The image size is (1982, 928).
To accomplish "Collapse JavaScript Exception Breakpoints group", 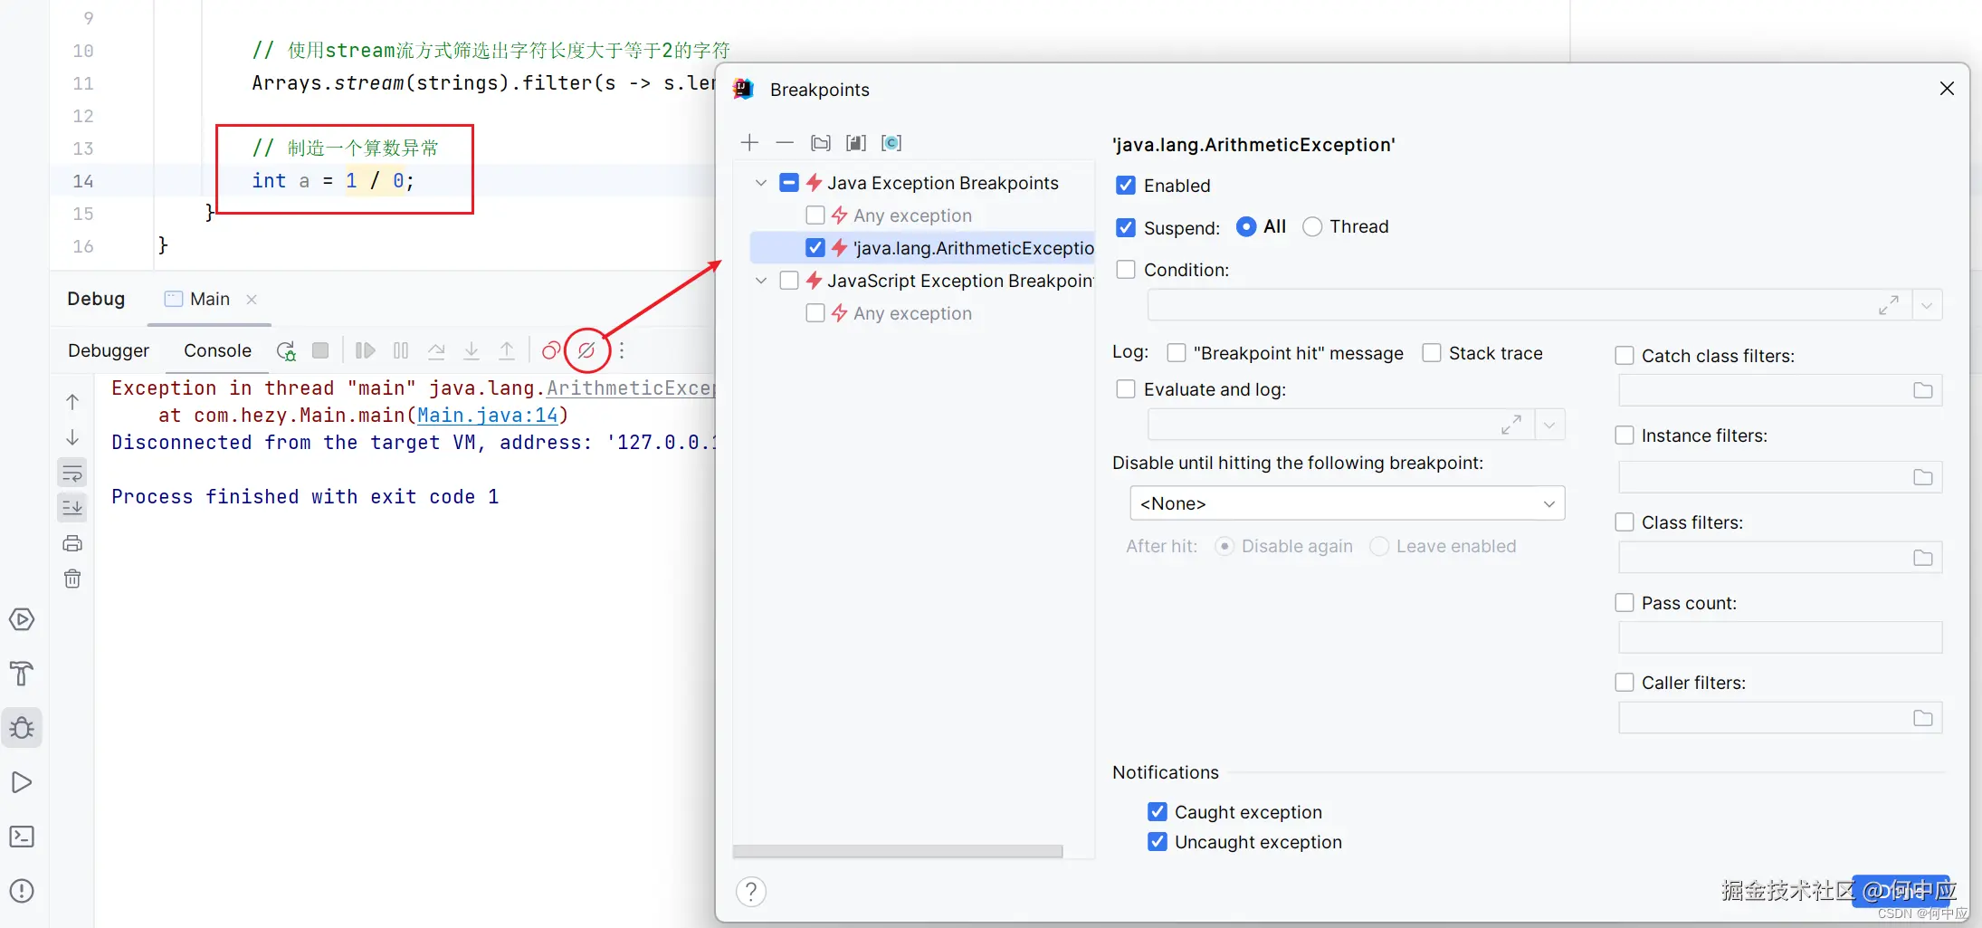I will 761,281.
